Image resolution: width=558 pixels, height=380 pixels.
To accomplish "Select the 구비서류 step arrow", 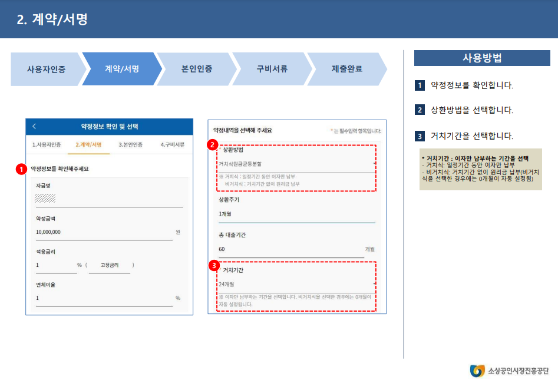I will (272, 69).
